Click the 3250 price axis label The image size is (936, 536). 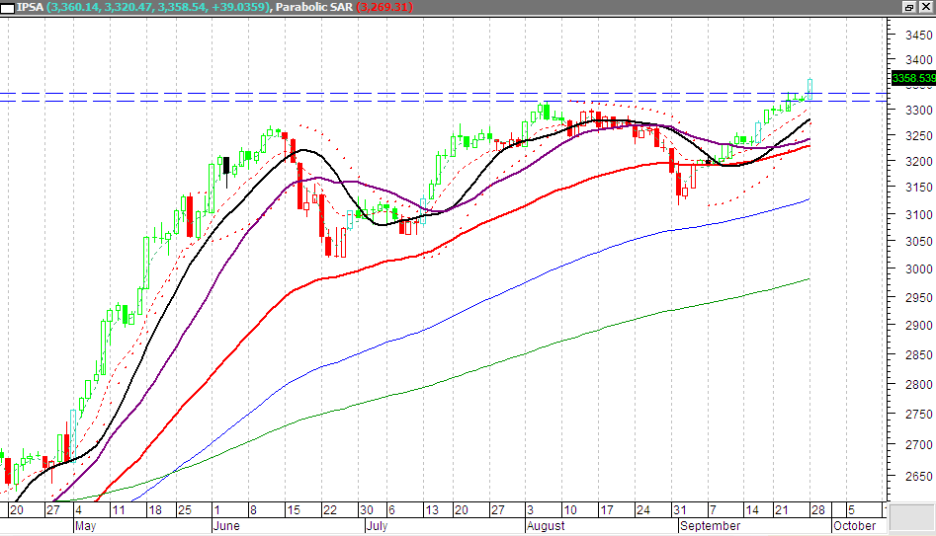click(918, 136)
